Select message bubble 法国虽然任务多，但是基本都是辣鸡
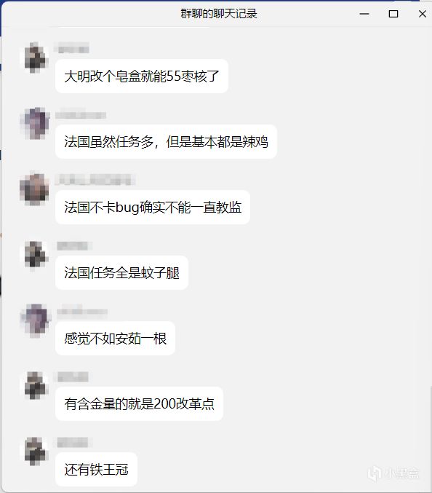 tap(166, 142)
